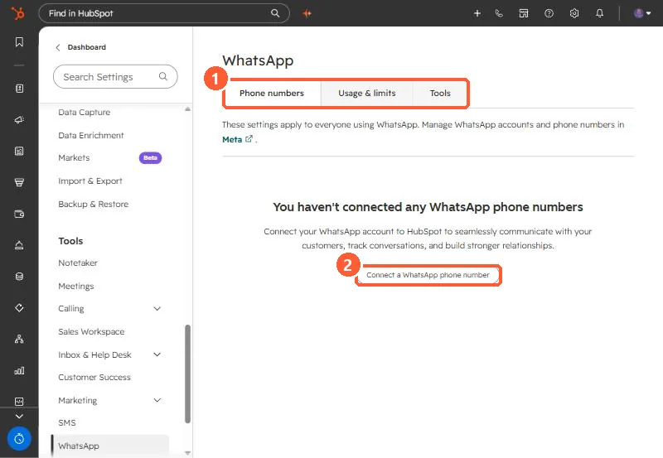The height and width of the screenshot is (458, 663).
Task: Click the Dashboard back link
Action: pyautogui.click(x=87, y=47)
